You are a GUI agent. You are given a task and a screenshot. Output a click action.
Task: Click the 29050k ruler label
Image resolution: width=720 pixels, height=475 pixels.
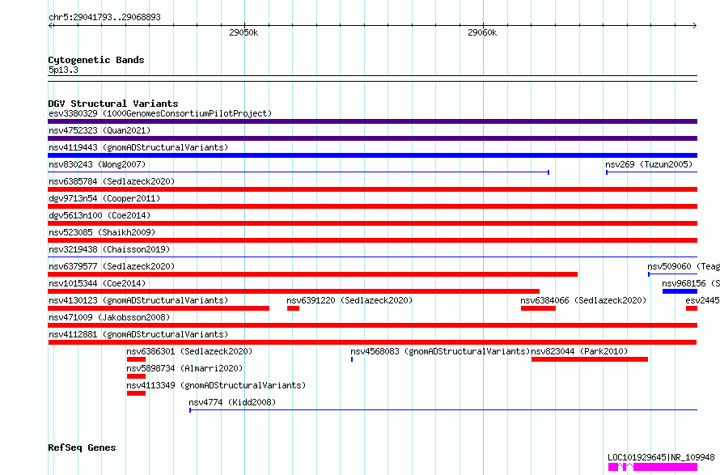tap(244, 32)
